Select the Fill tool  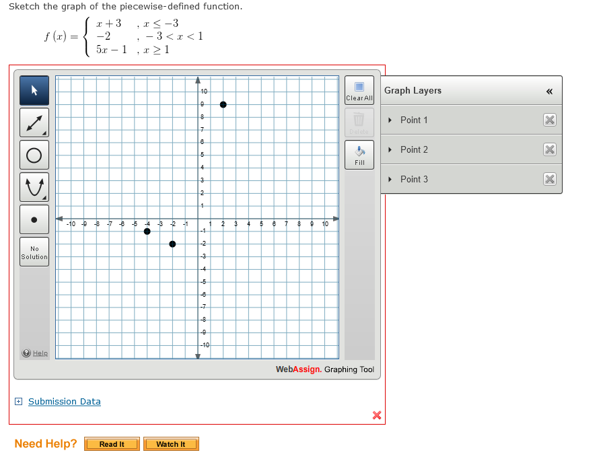(x=359, y=154)
